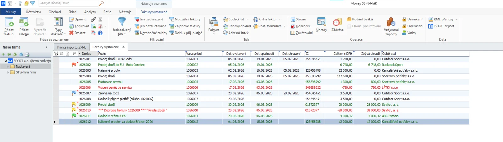Click Kopírovat in the ribbon

pyautogui.click(x=79, y=26)
